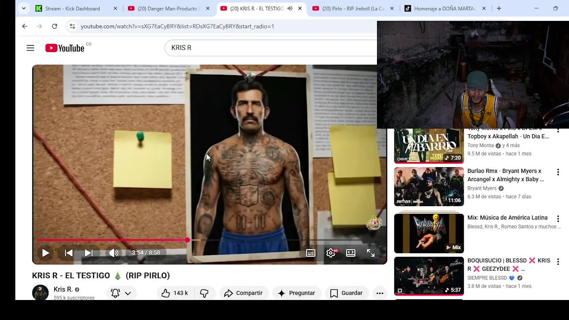Expand notification options chevron
569x320 pixels.
(x=128, y=293)
